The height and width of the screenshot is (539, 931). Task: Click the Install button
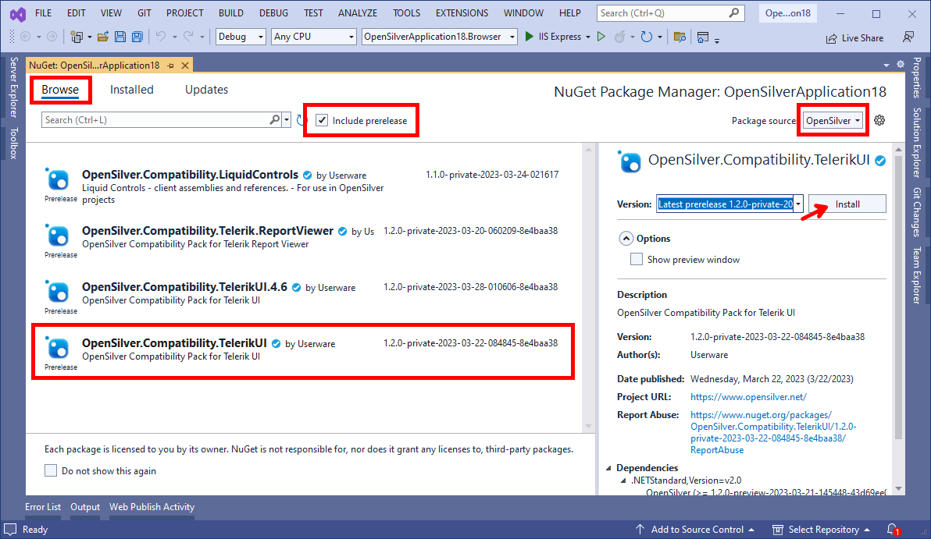847,204
